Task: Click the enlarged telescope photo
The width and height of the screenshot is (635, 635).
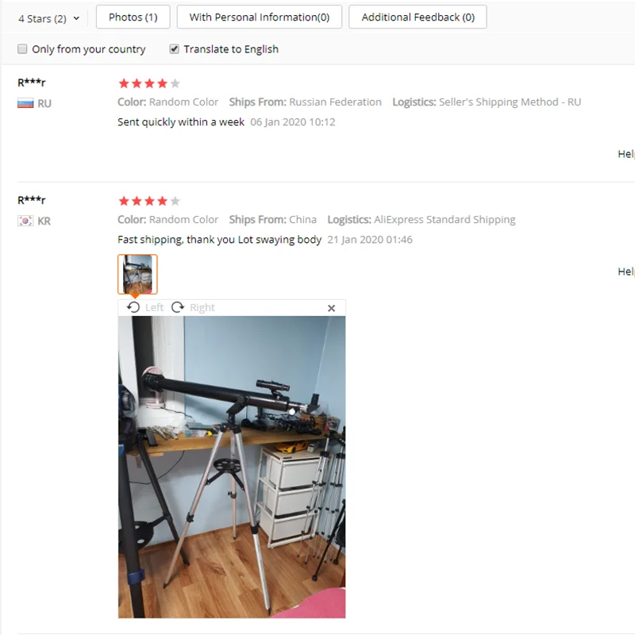Action: 232,467
